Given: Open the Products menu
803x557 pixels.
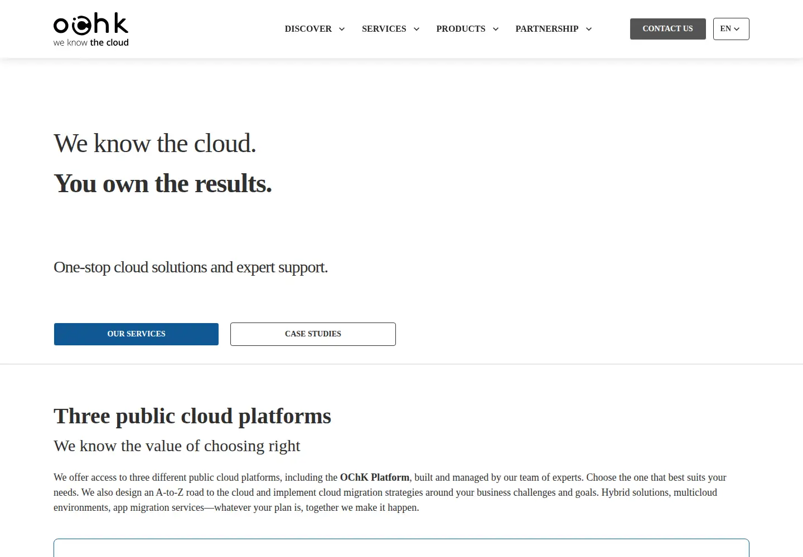Looking at the screenshot, I should 461,29.
